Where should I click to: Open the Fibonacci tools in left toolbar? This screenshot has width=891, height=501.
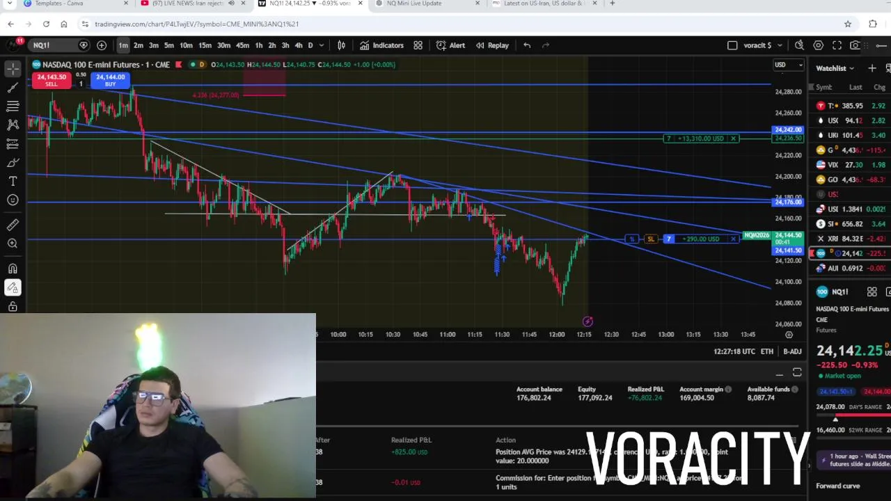[13, 106]
